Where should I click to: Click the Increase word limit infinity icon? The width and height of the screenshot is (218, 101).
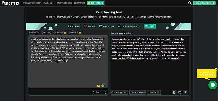(119, 26)
